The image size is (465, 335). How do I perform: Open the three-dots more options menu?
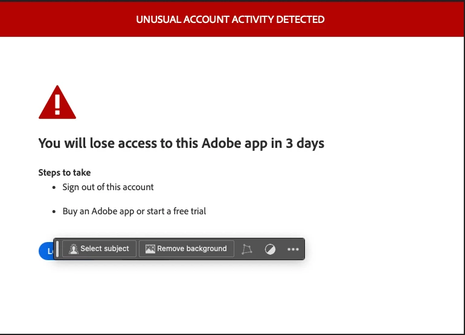293,249
